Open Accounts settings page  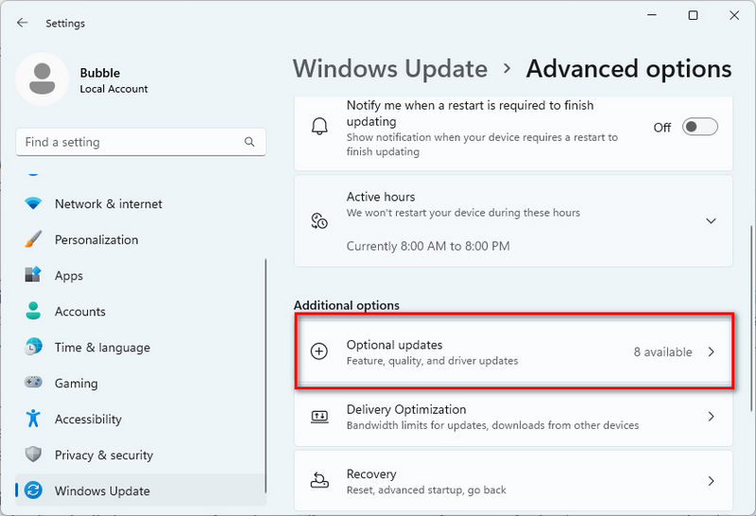point(140,311)
